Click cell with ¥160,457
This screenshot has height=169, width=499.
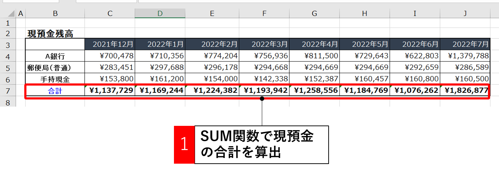click(x=365, y=79)
